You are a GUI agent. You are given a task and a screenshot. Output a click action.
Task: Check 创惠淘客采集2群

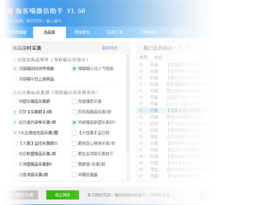point(15,175)
